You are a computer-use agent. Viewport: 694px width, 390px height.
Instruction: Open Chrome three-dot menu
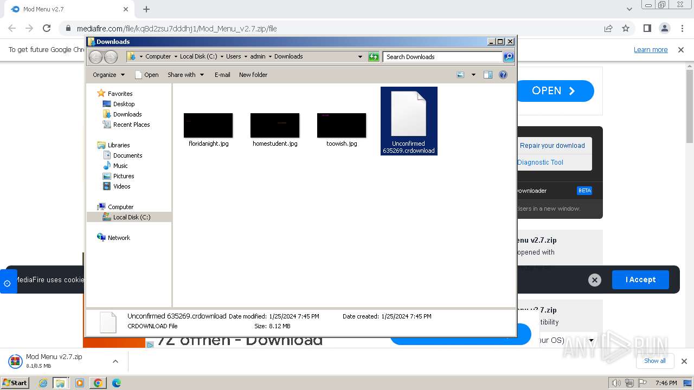[x=681, y=28]
